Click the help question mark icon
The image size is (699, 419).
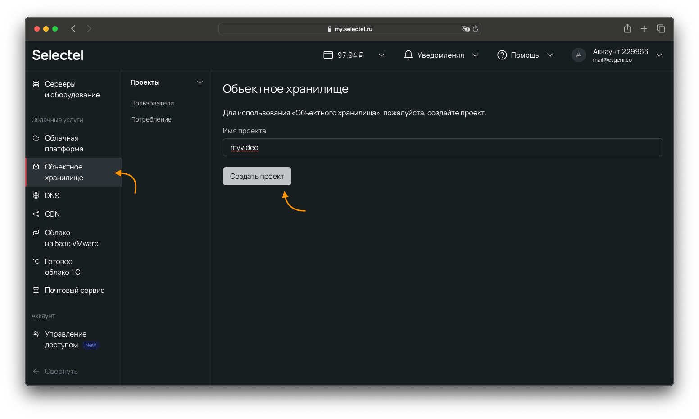click(x=502, y=55)
